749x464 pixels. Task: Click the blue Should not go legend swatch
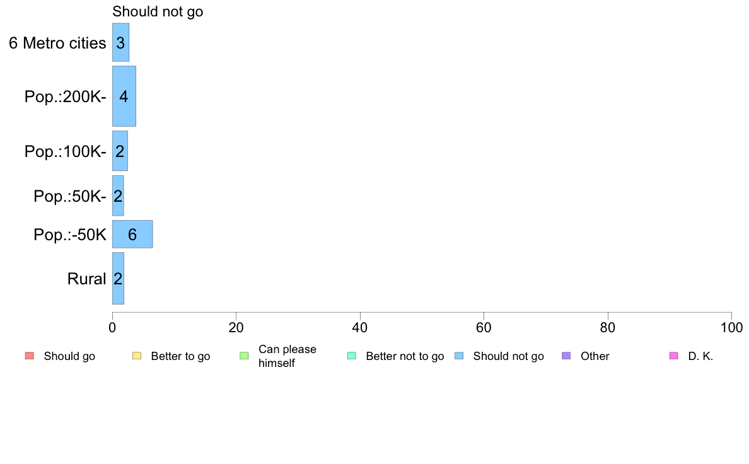459,356
